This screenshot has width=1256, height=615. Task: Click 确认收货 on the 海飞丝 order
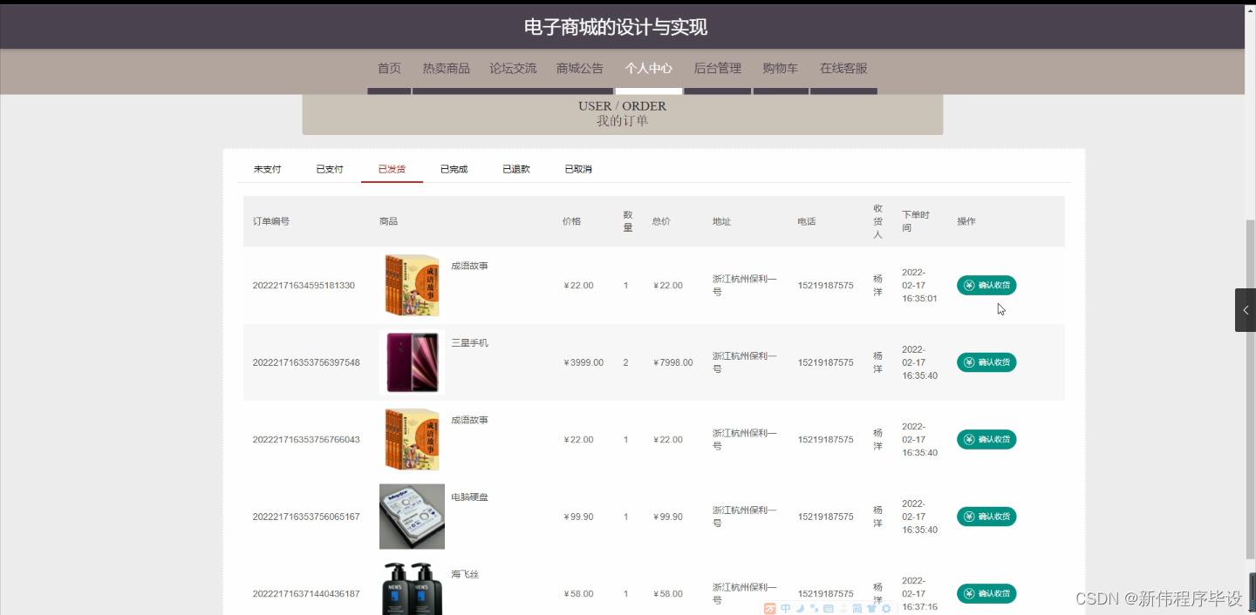pyautogui.click(x=986, y=593)
